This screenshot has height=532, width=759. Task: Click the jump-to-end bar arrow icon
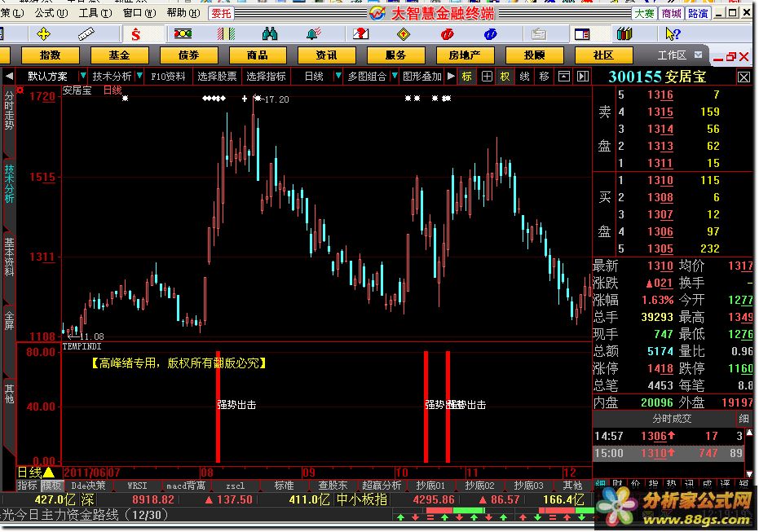(583, 77)
